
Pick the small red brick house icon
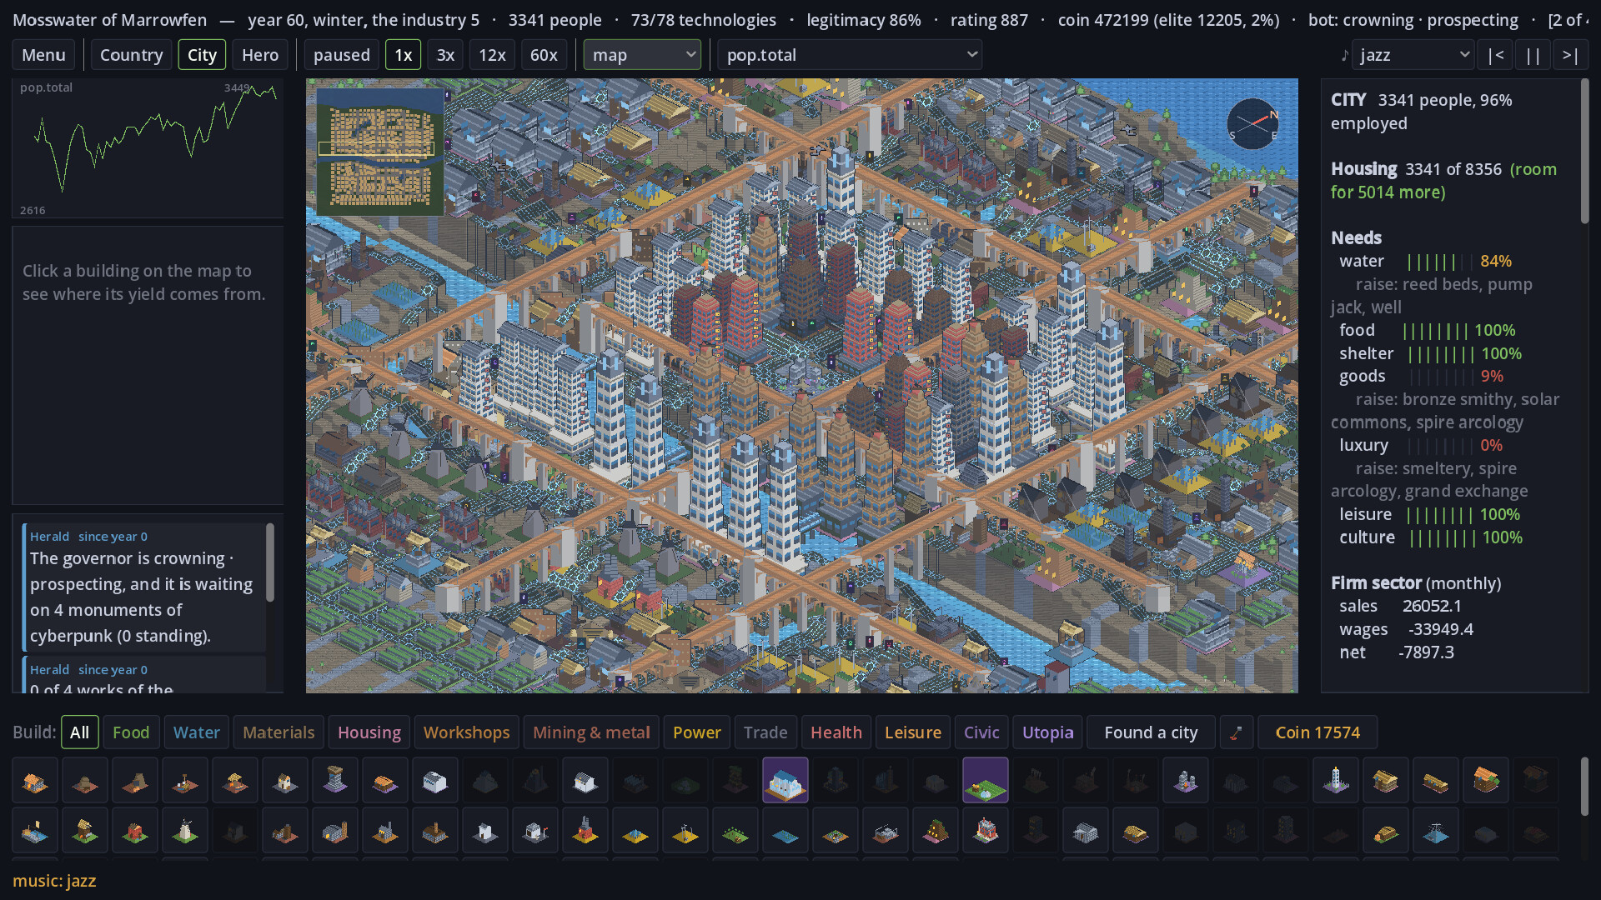pos(135,830)
